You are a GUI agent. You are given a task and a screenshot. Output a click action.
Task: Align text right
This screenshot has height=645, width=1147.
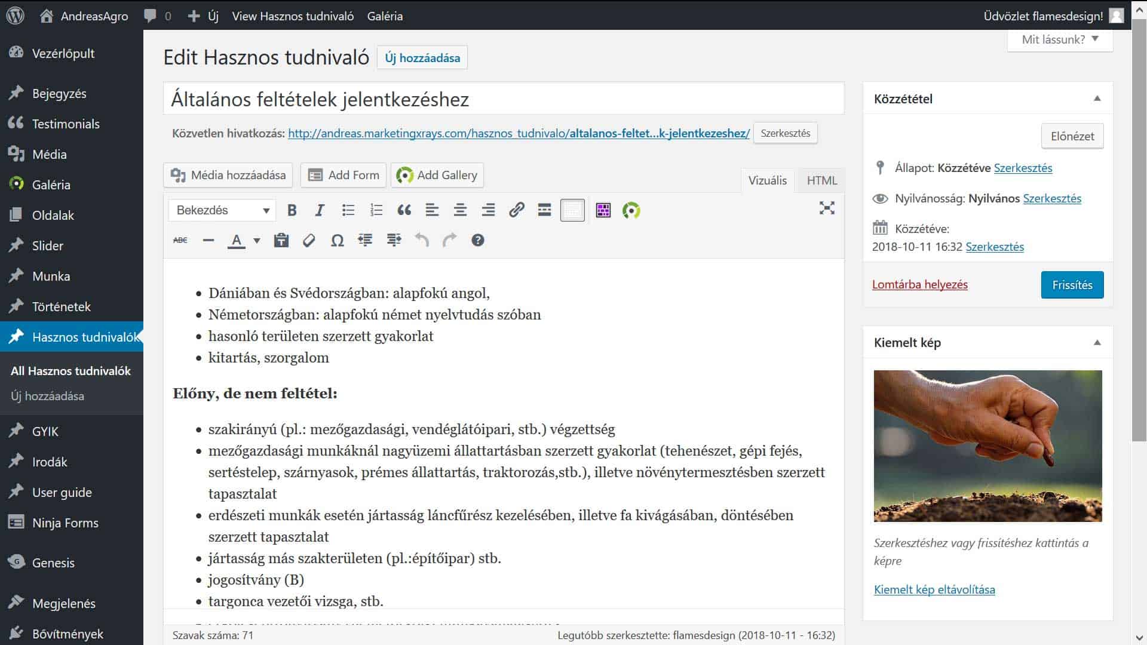[488, 210]
